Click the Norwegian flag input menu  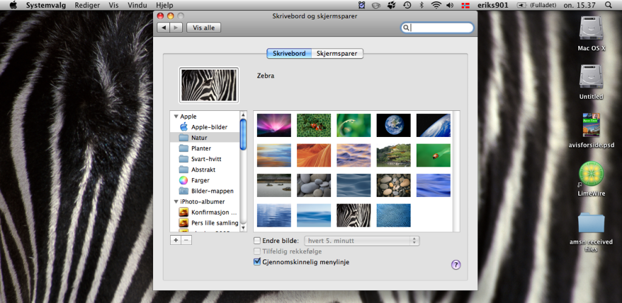465,5
